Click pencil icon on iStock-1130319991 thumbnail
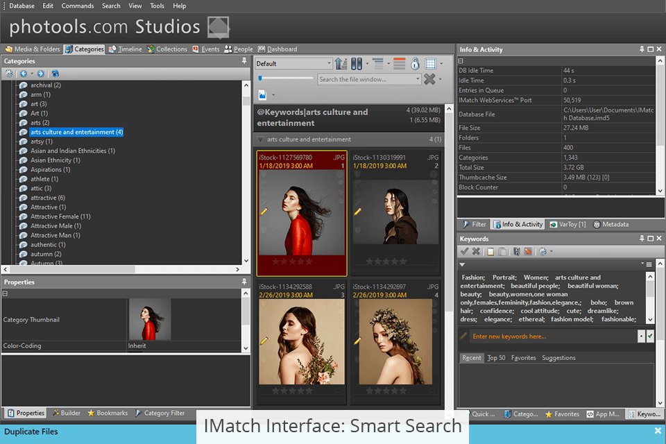 pos(358,211)
